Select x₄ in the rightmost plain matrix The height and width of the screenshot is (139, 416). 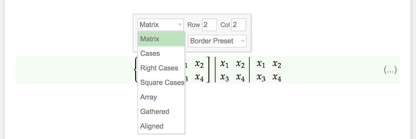(277, 77)
